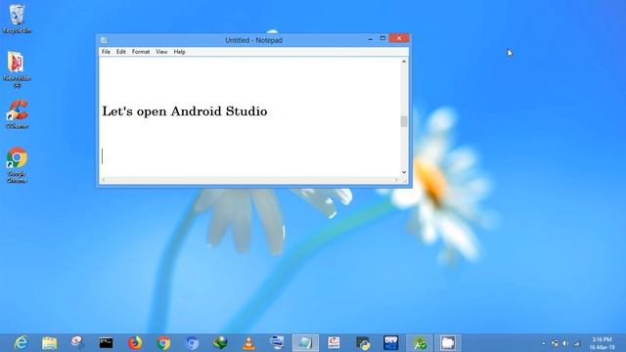The width and height of the screenshot is (626, 352).
Task: Click the Notepad vertical scrollbar down arrow
Action: point(404,172)
